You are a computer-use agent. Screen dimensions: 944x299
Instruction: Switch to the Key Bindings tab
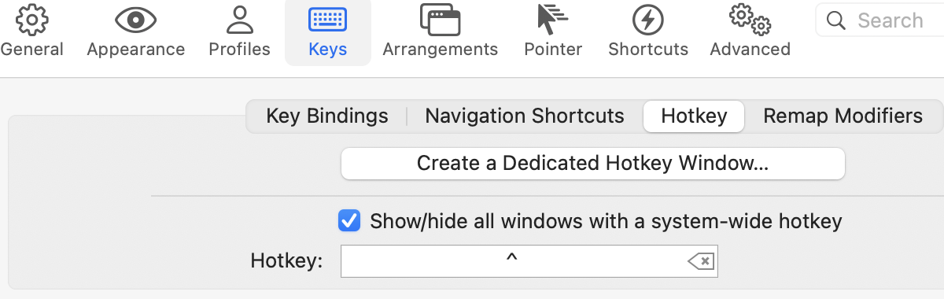coord(327,116)
